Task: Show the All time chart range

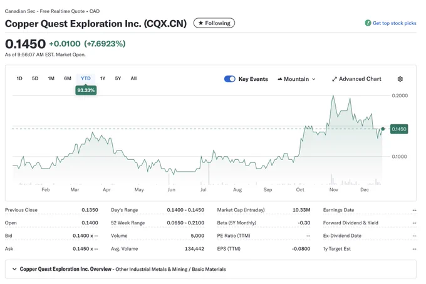Action: click(x=133, y=78)
